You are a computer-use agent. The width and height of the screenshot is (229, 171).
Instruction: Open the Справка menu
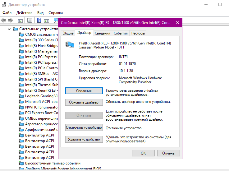pos(56,13)
